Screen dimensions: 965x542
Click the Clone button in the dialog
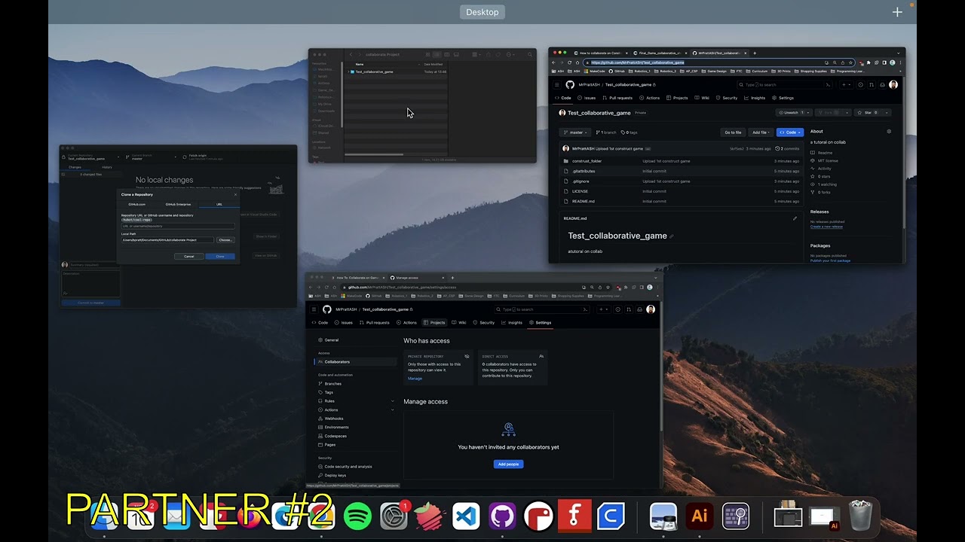220,257
